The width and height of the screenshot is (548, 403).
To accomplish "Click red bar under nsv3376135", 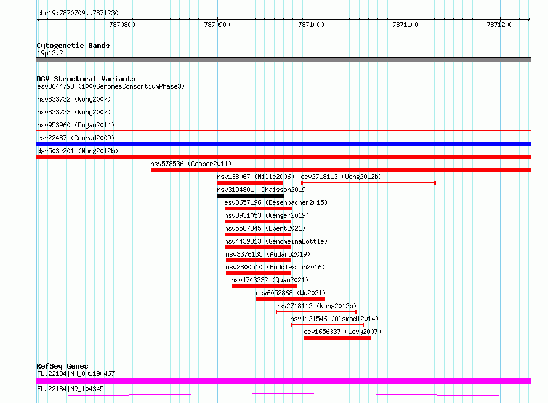I will pos(259,260).
